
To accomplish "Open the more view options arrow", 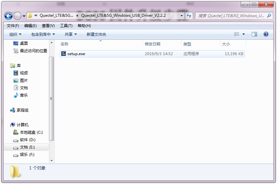I will click(243, 34).
